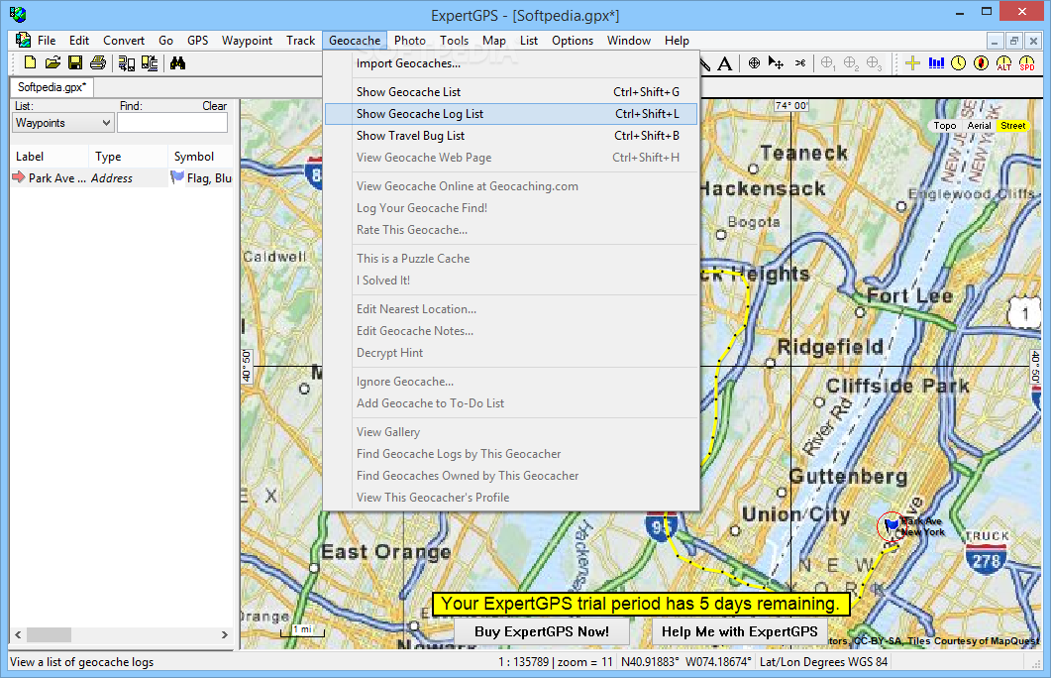
Task: Click the list horizontal scrollbar thumb
Action: [x=49, y=634]
